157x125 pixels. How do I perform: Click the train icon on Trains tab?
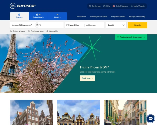19,15
